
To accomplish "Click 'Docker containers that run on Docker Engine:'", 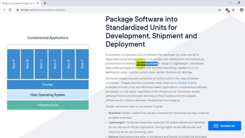I will pyautogui.click(x=134, y=107).
